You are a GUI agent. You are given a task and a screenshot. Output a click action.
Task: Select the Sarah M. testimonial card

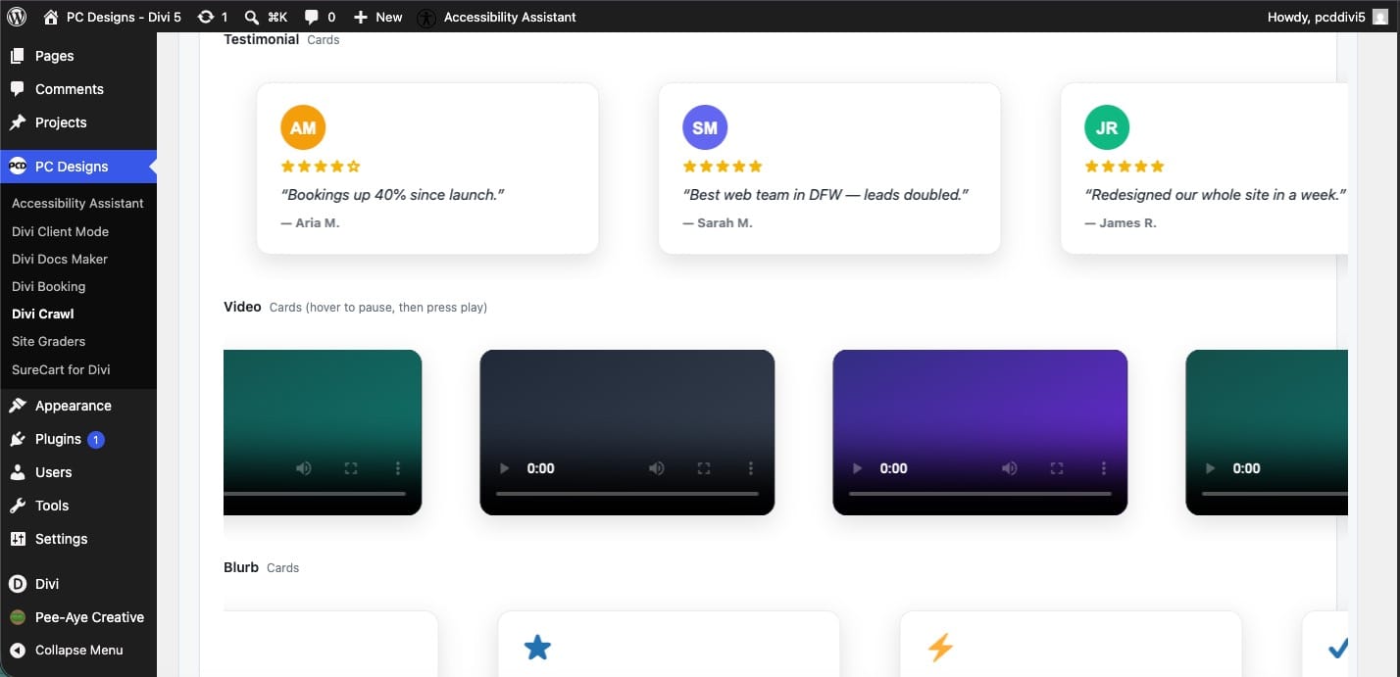pos(829,168)
